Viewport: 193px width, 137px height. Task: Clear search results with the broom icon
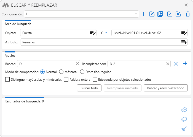(x=184, y=128)
